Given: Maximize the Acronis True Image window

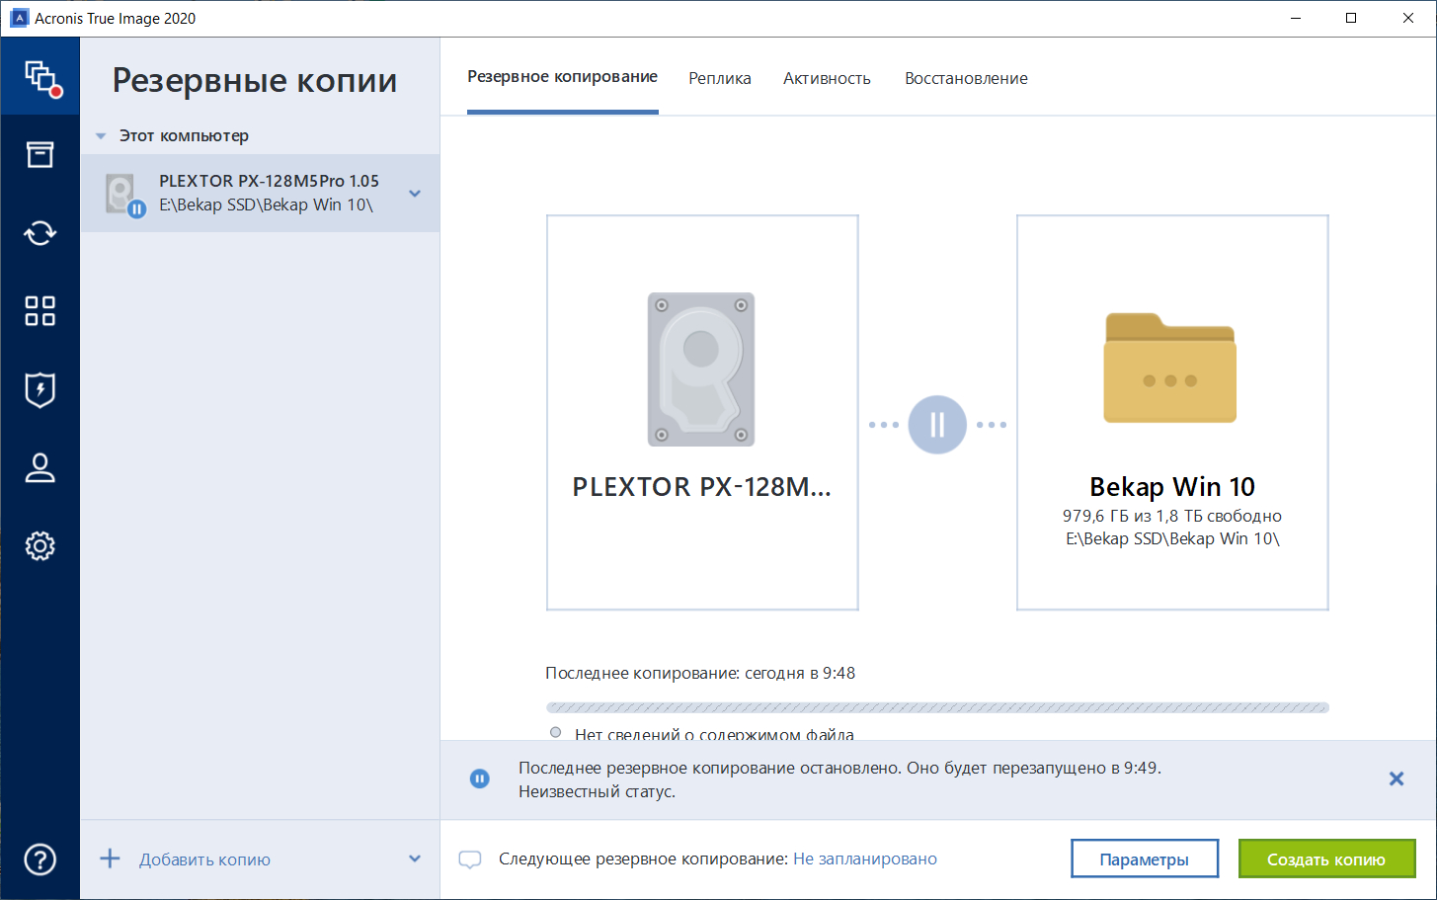Looking at the screenshot, I should tap(1351, 18).
